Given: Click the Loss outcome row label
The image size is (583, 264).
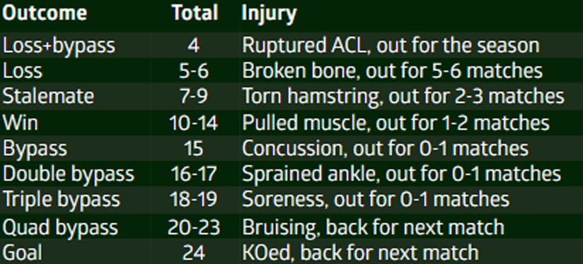Looking at the screenshot, I should 23,71.
